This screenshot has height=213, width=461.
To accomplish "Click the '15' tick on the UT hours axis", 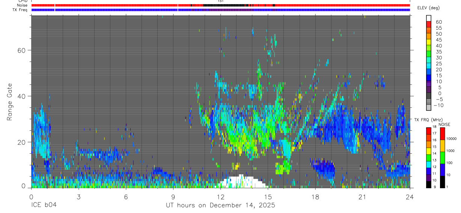I will 268,196.
